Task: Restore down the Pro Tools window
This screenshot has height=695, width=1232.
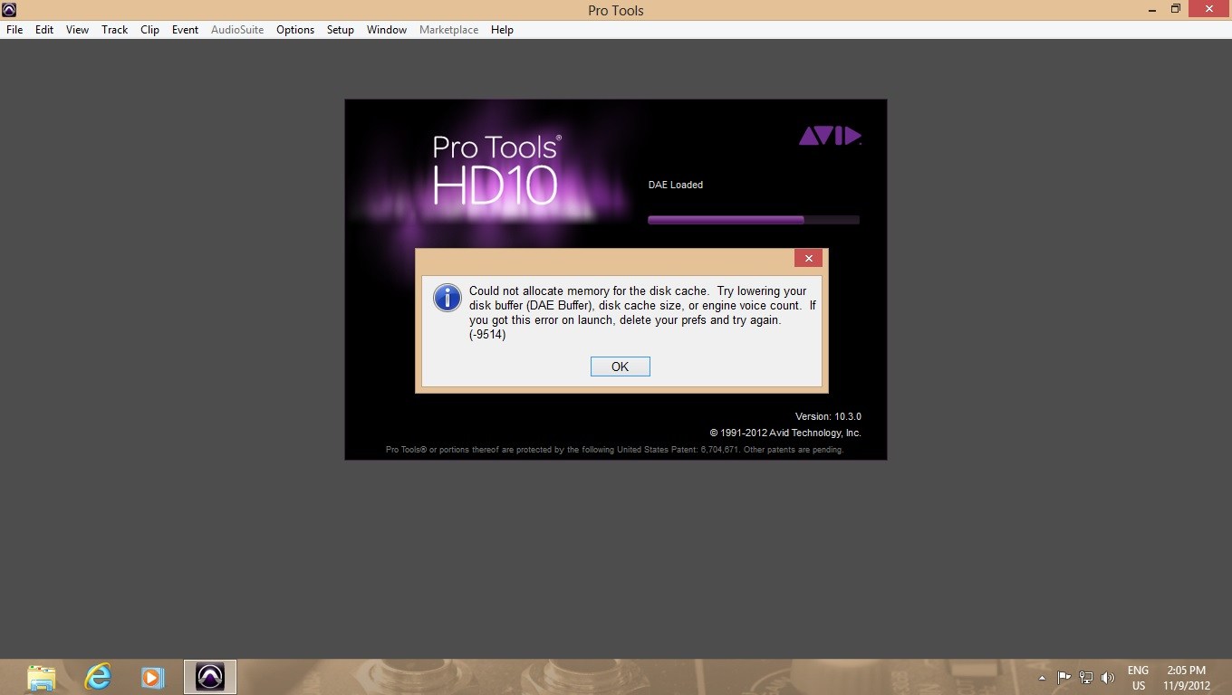Action: (x=1175, y=9)
